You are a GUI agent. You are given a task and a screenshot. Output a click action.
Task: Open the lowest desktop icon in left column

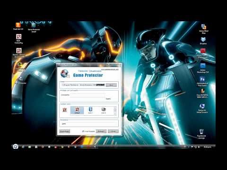20,80
